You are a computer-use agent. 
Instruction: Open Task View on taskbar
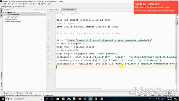pyautogui.click(x=46, y=99)
